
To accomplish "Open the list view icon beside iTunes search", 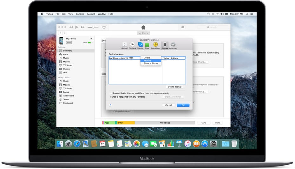I will coord(183,27).
